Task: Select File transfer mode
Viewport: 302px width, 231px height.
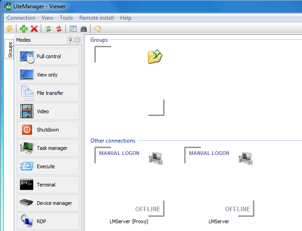Action: 48,93
